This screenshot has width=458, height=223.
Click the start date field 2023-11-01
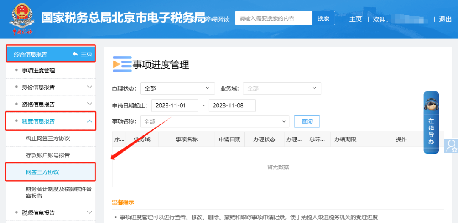(x=175, y=105)
